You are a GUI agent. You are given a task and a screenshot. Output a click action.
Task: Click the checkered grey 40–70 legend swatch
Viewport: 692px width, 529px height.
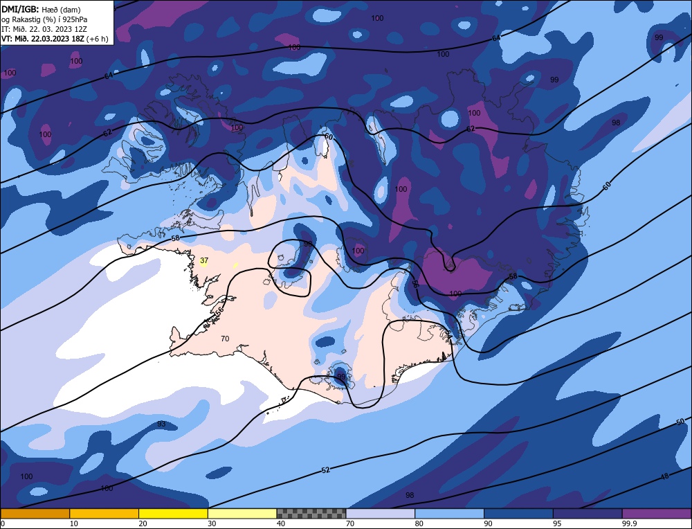coord(311,513)
